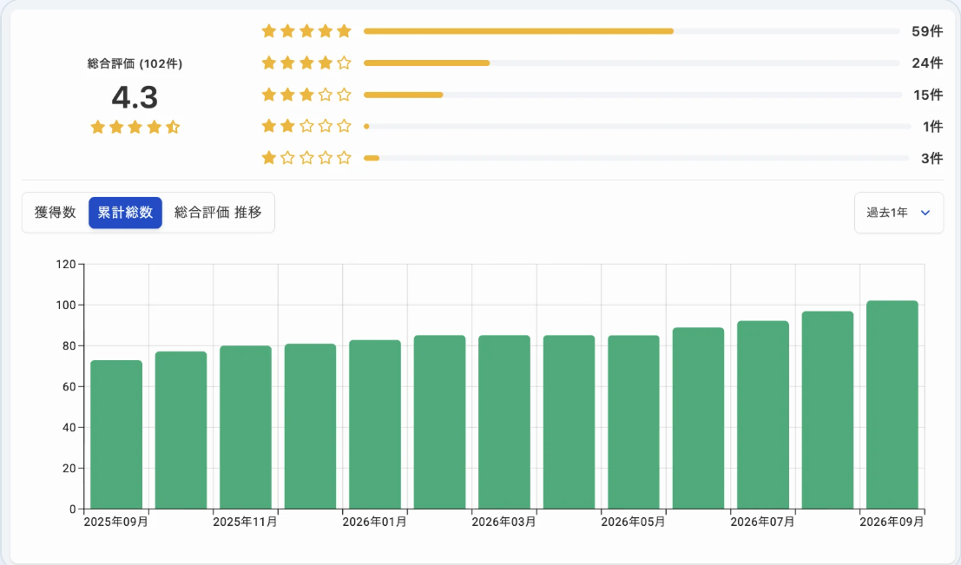Click the 59件 count label
Screen dimensions: 961x565
[927, 31]
